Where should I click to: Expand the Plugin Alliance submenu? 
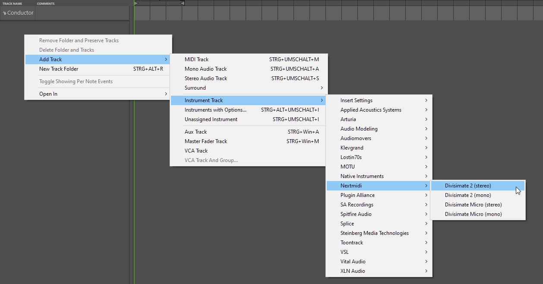pos(379,195)
